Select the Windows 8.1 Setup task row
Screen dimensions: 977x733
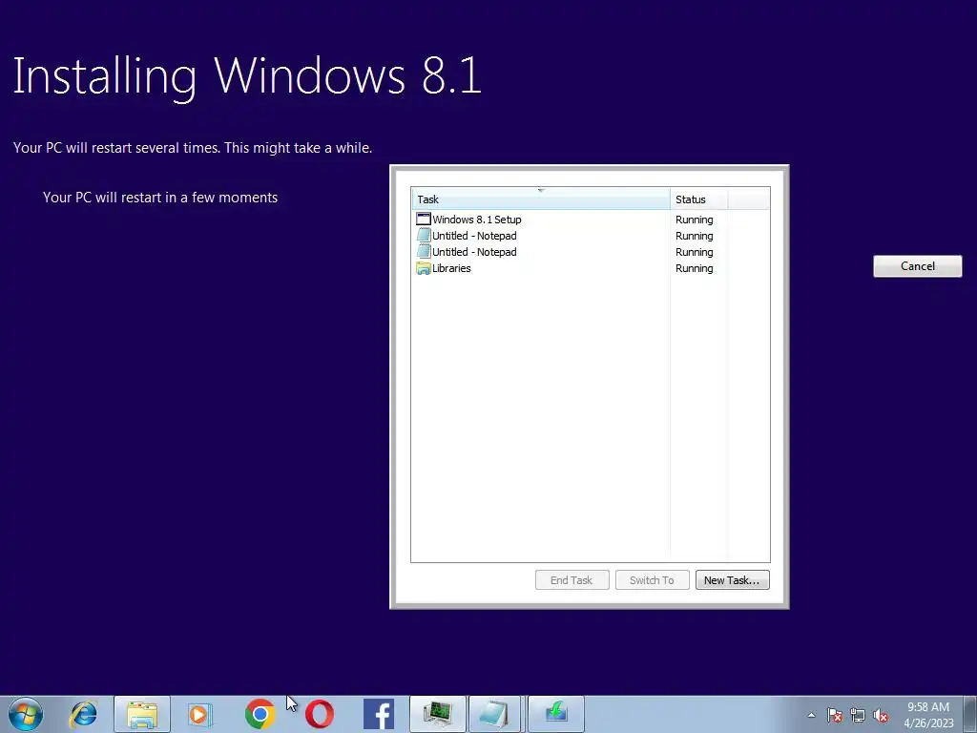pyautogui.click(x=590, y=220)
